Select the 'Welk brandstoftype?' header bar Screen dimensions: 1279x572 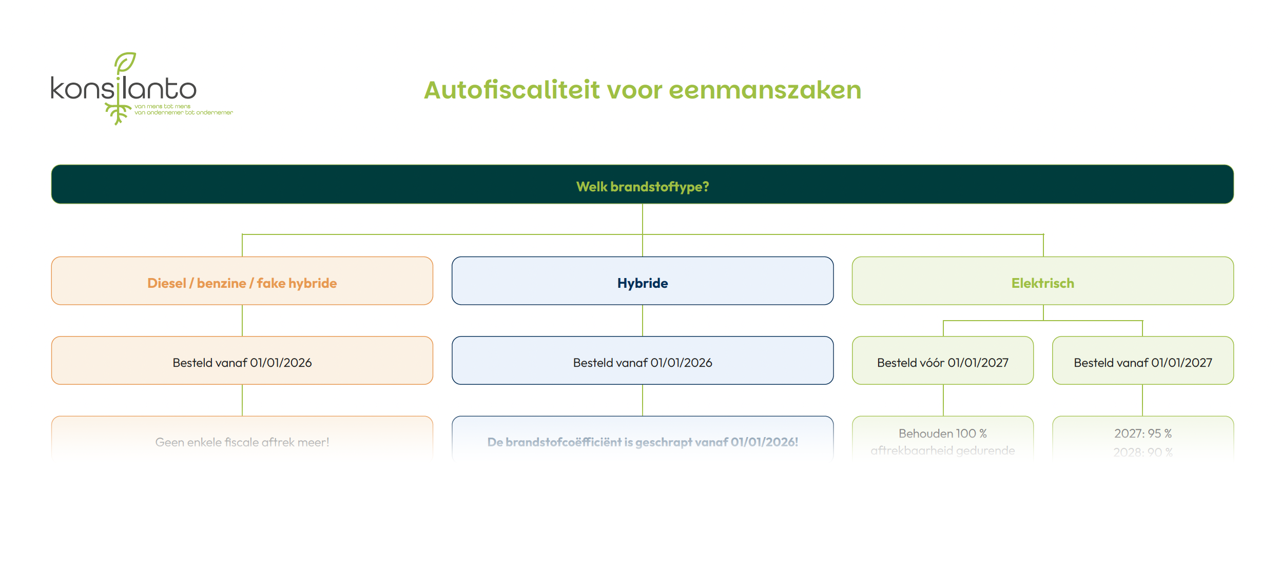tap(643, 184)
